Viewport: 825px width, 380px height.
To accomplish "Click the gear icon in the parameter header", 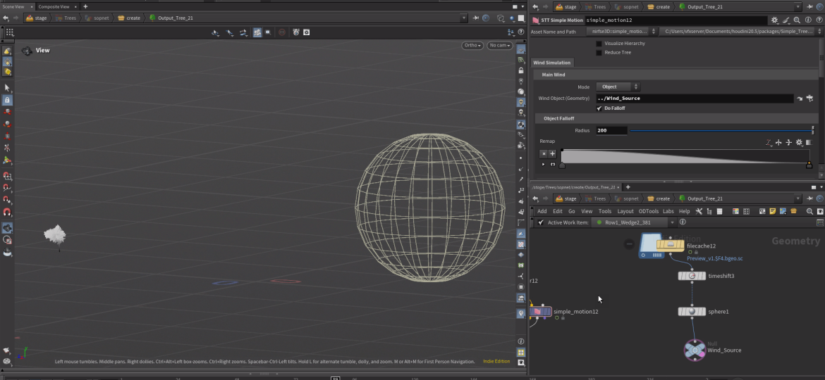I will point(775,20).
